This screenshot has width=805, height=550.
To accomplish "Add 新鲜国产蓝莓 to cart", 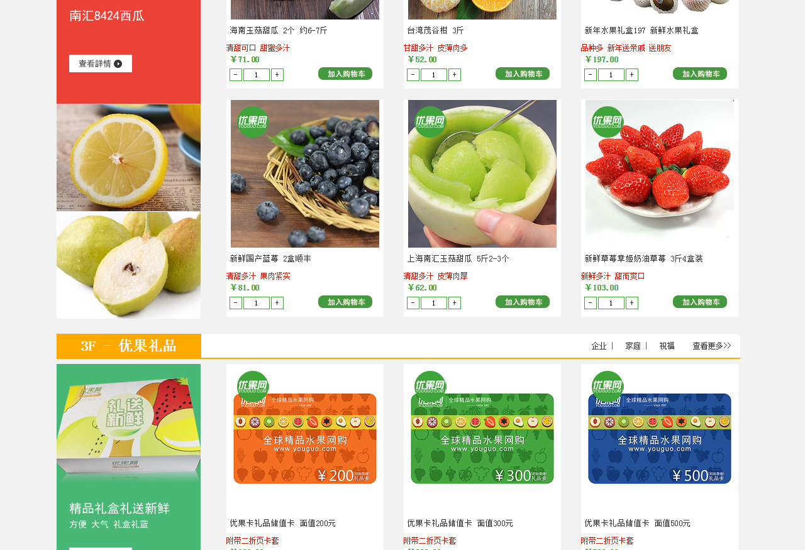I will [345, 302].
